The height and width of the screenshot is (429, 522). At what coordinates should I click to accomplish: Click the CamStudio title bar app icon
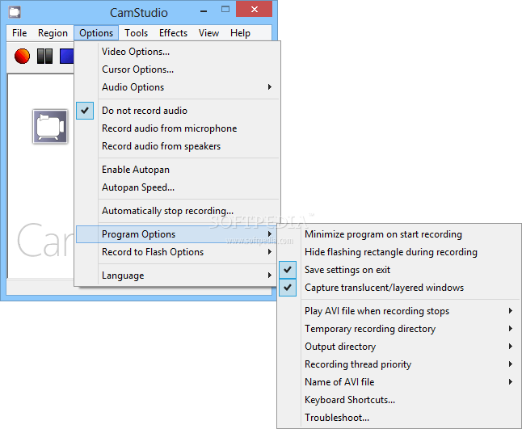[x=15, y=12]
